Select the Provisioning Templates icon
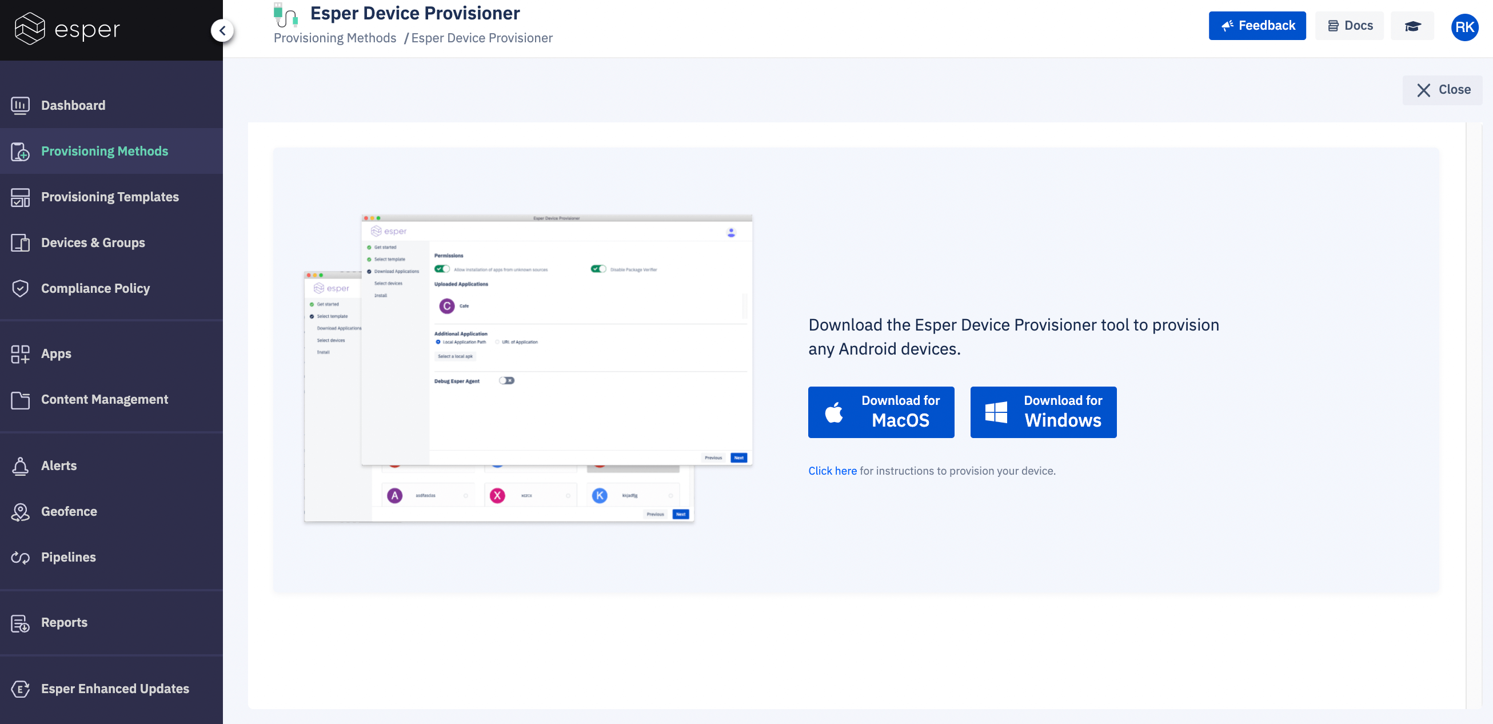Image resolution: width=1493 pixels, height=724 pixels. (20, 197)
